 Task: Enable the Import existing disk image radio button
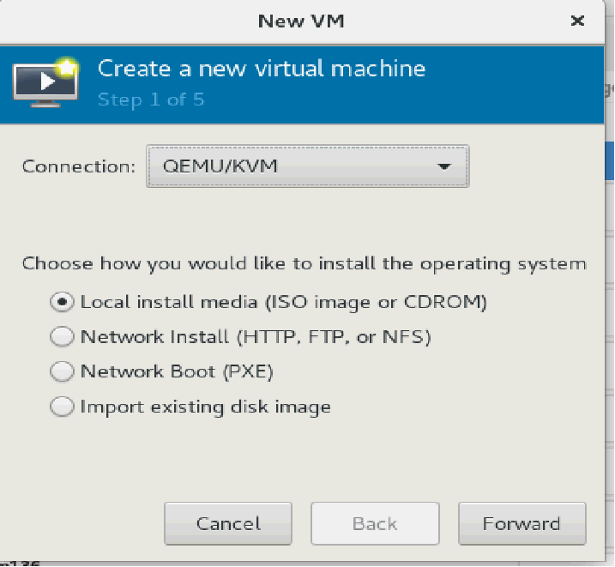[x=62, y=407]
